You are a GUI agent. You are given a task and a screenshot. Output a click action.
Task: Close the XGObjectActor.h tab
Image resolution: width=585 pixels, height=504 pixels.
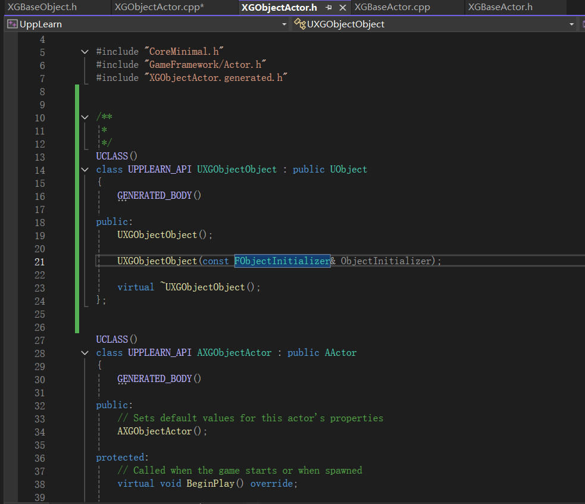(342, 8)
